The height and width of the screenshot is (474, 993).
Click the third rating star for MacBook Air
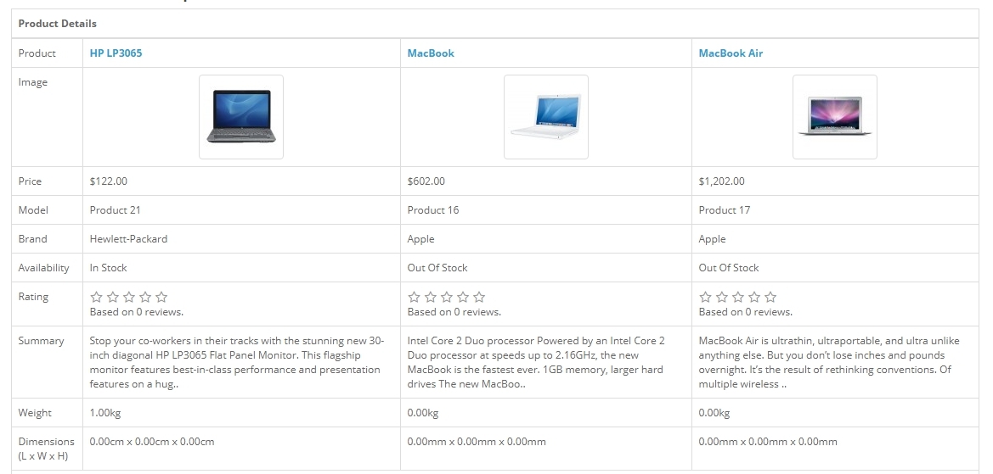point(738,297)
